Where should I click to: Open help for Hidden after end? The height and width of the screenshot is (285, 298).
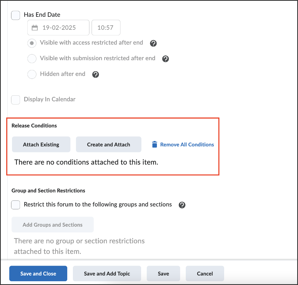(96, 74)
